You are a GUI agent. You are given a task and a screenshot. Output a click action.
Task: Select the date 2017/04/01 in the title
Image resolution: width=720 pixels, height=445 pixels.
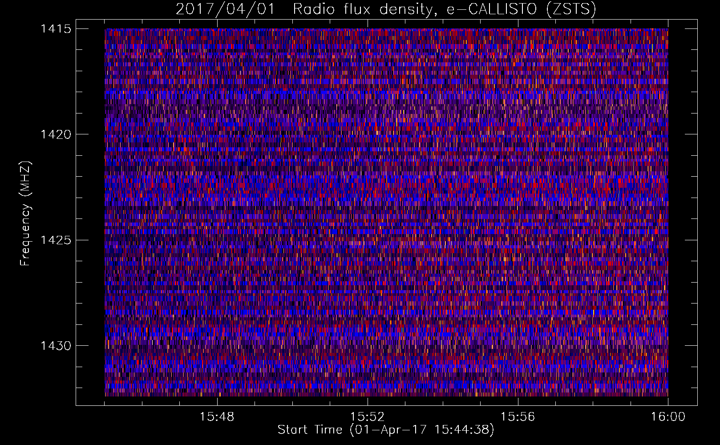(x=225, y=9)
